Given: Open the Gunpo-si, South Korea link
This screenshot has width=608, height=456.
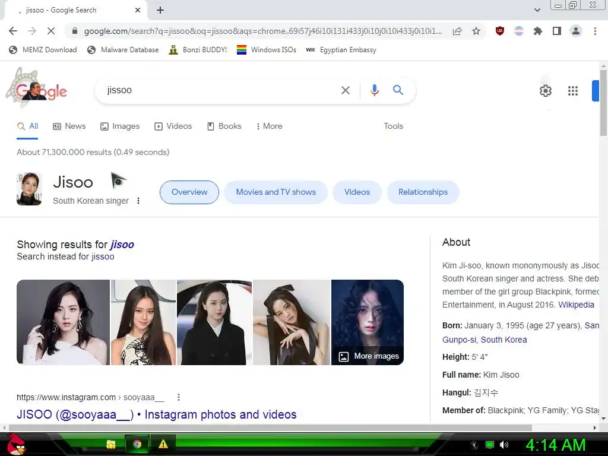Looking at the screenshot, I should (484, 340).
